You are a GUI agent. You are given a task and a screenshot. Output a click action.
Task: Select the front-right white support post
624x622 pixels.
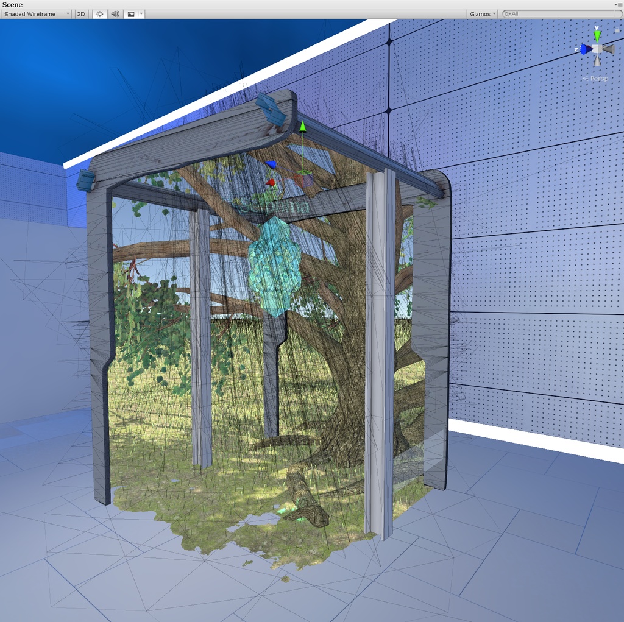(x=380, y=354)
